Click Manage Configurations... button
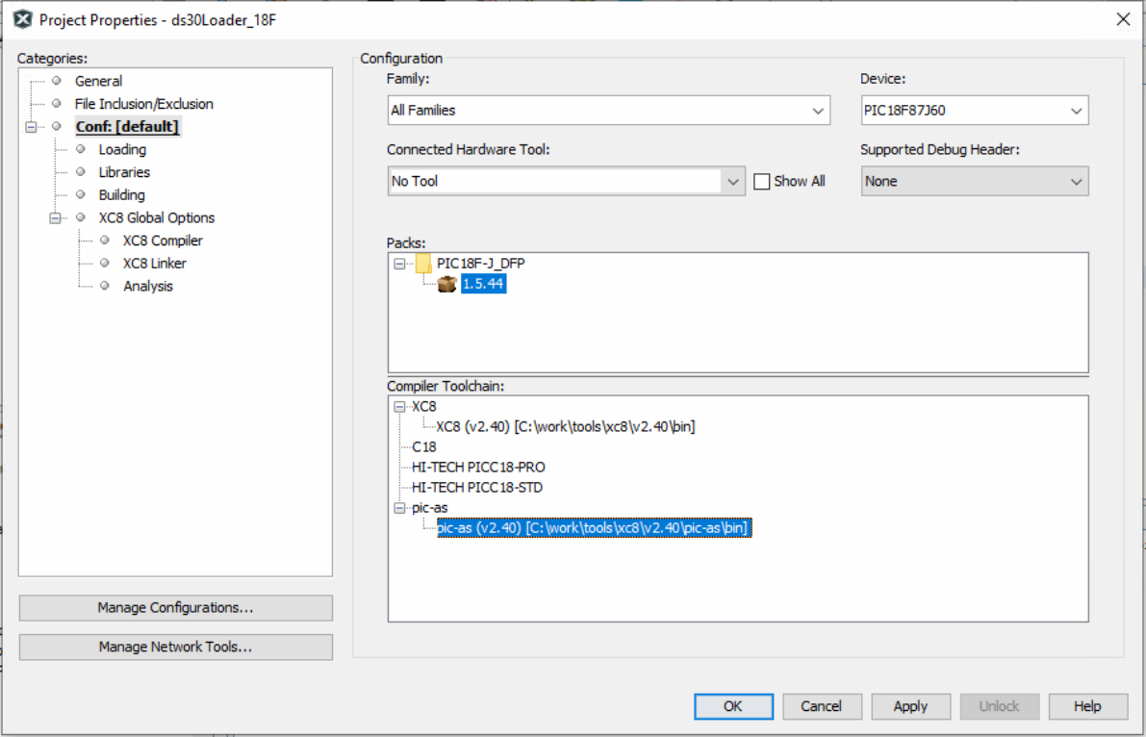The height and width of the screenshot is (737, 1146). tap(175, 607)
